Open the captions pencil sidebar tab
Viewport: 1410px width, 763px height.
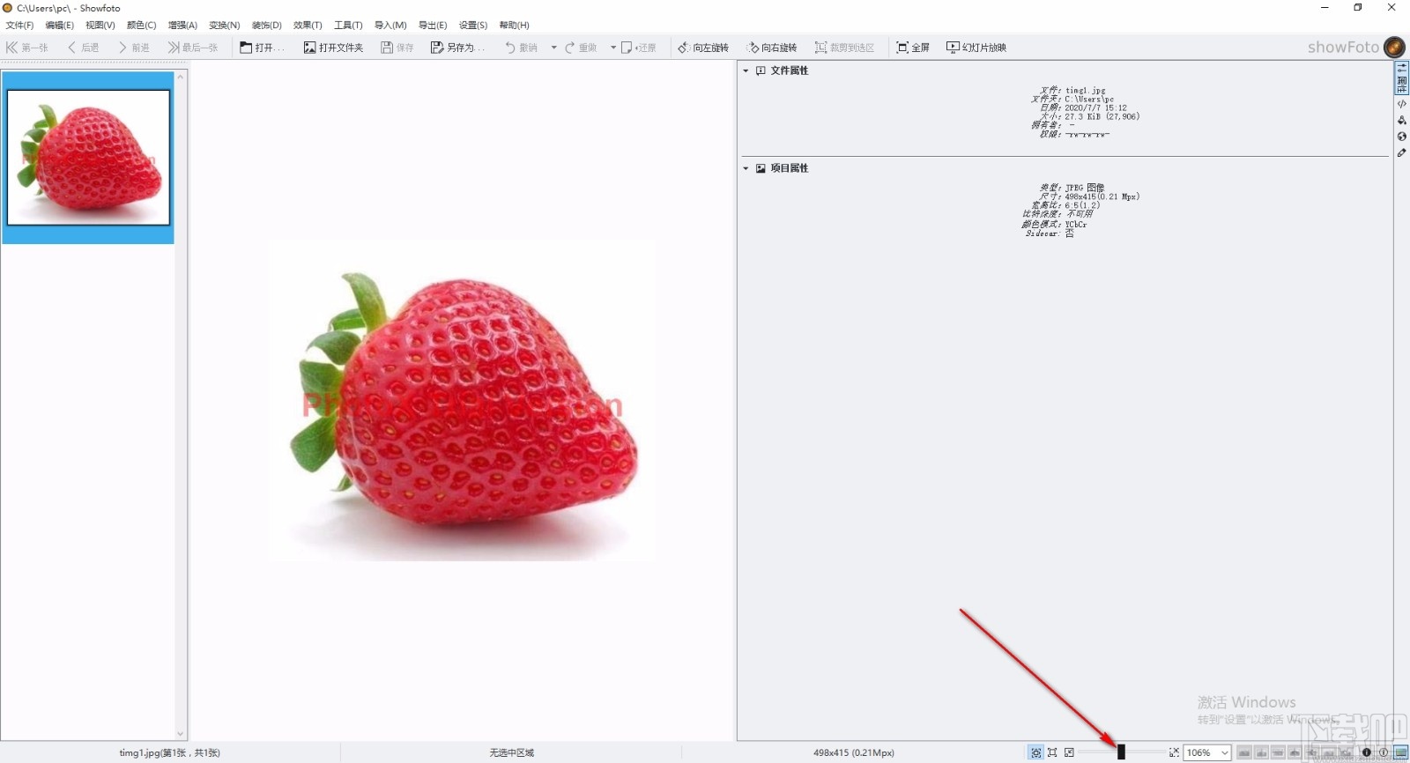[x=1402, y=152]
